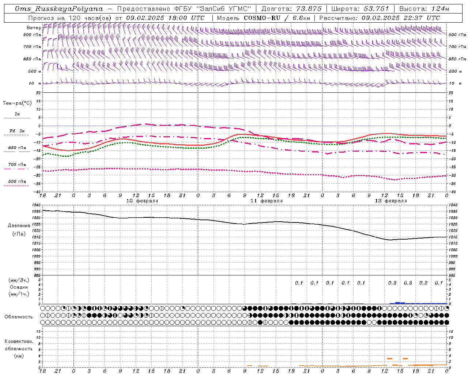Image resolution: width=468 pixels, height=374 pixels.
Task: Click the Осадки precipitation label
Action: (x=19, y=287)
